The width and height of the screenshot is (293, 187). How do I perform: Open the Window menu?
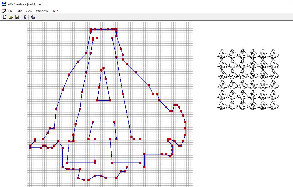coord(42,11)
